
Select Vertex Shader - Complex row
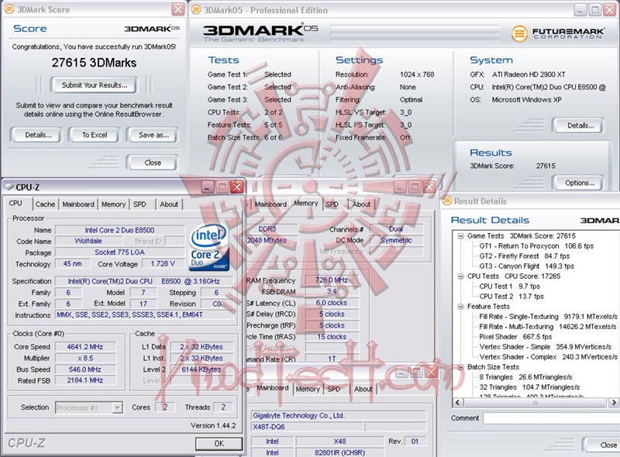click(548, 357)
